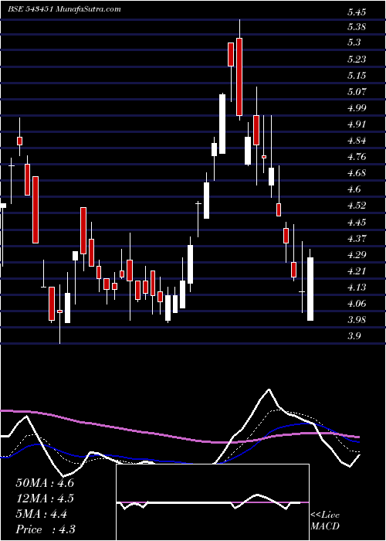Select the 4.84 price axis label
This screenshot has width=386, height=541.
tap(357, 141)
